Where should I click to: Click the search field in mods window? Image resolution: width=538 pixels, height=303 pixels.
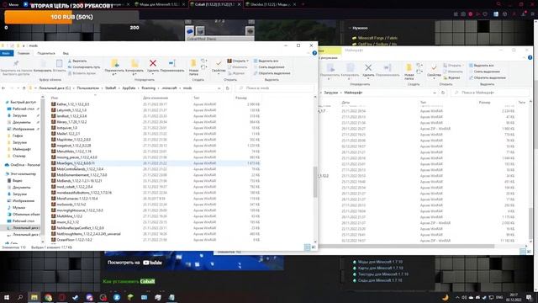276,88
